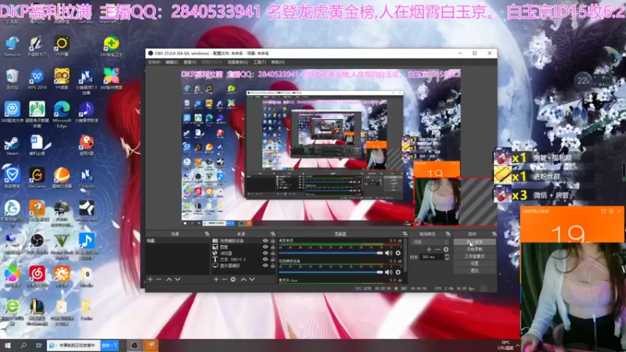Screen dimensions: 626x352
Task: Click the Start Recording button in Controls
Action: click(x=475, y=249)
